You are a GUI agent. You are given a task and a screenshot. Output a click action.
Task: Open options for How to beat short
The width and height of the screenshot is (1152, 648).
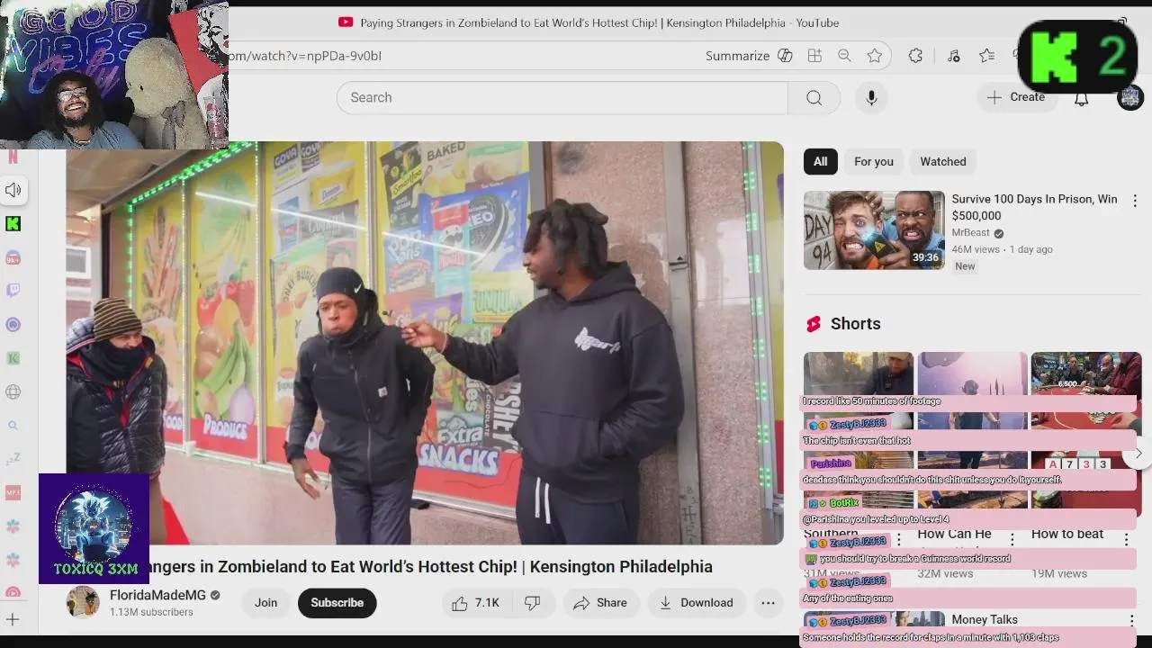(x=1126, y=540)
